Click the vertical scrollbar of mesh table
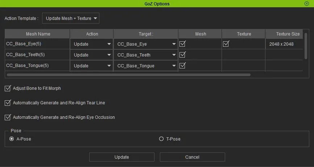 tap(306, 45)
